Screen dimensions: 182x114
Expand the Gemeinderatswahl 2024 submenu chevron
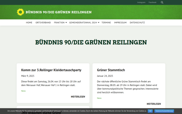(x=98, y=22)
